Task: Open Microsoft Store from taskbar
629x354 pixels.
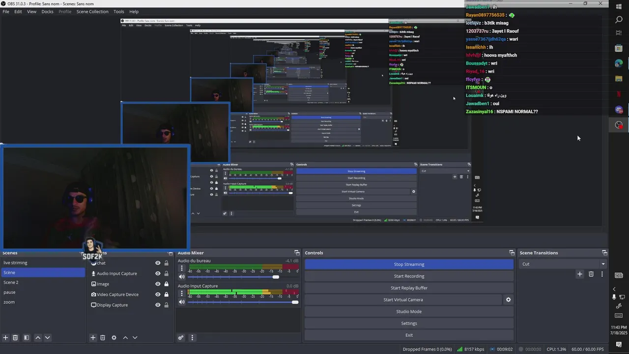Action: point(619,48)
